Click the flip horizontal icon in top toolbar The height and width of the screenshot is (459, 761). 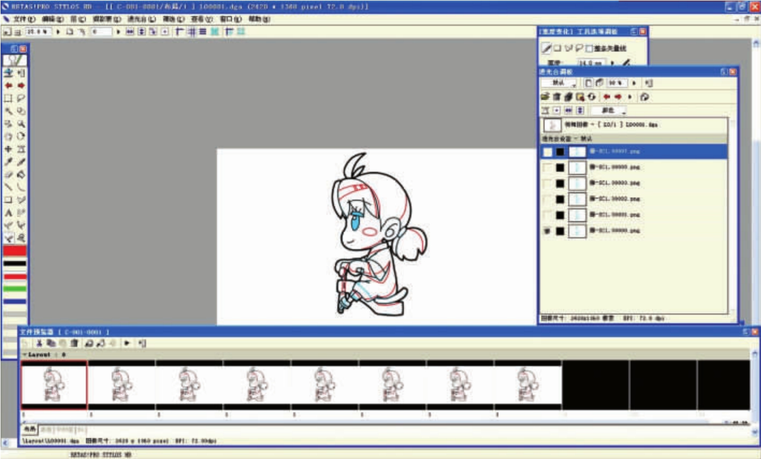tap(130, 32)
